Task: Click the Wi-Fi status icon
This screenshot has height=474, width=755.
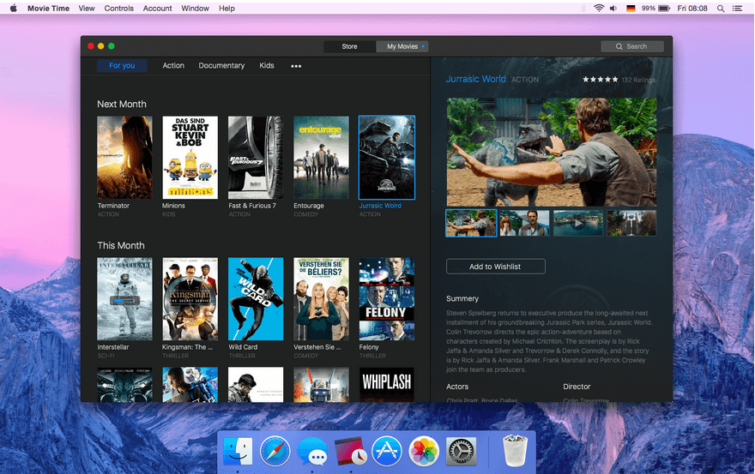Action: pos(599,9)
